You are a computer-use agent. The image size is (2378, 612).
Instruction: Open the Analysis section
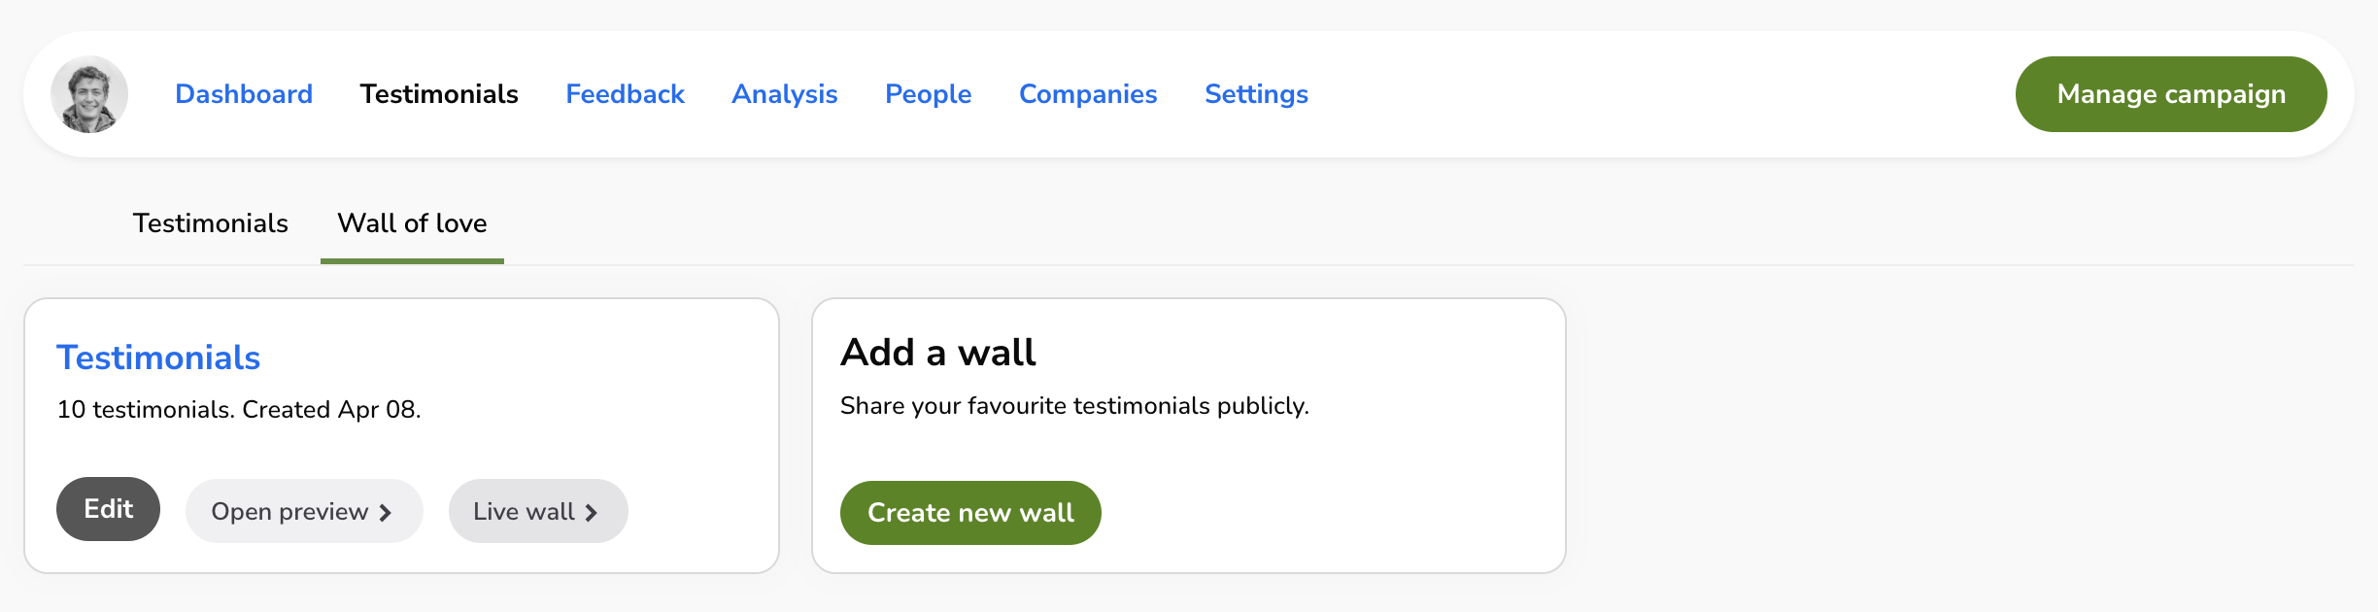[x=785, y=94]
